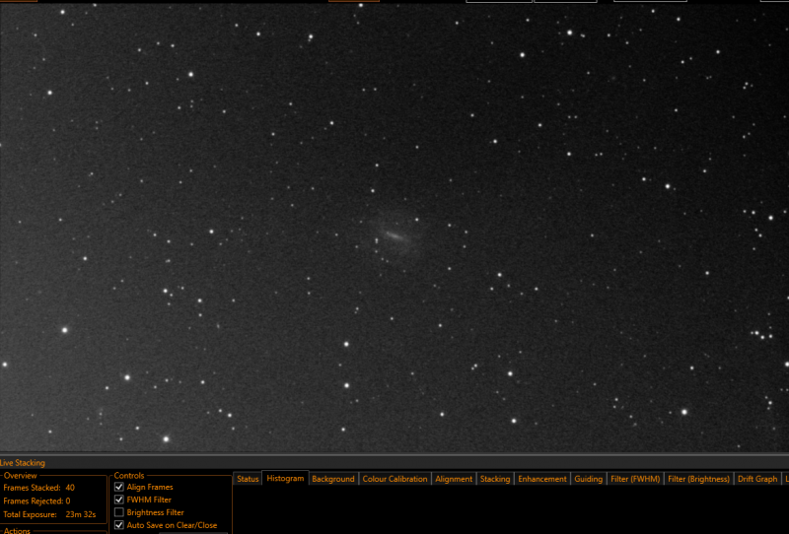The width and height of the screenshot is (789, 534).
Task: Open the Guiding tab
Action: 588,479
